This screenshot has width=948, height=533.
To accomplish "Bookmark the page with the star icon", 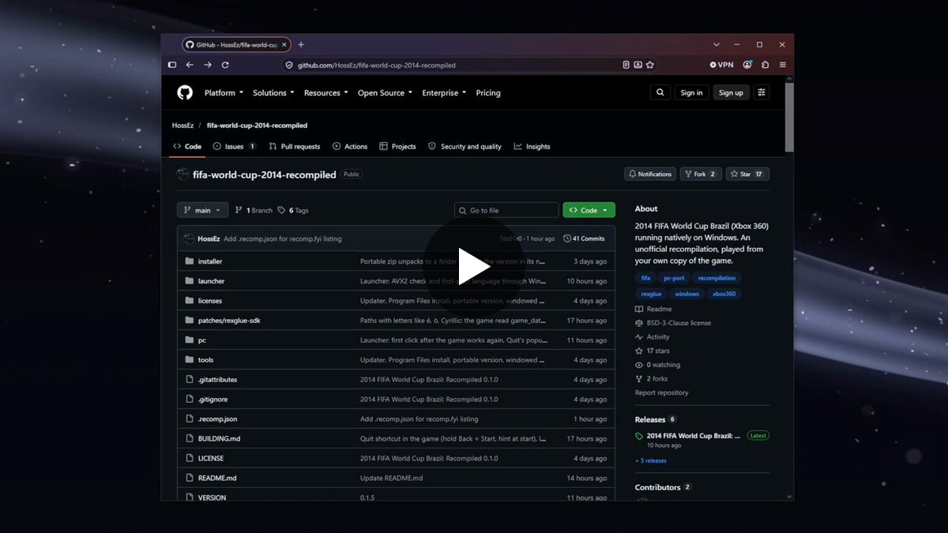I will [x=650, y=65].
